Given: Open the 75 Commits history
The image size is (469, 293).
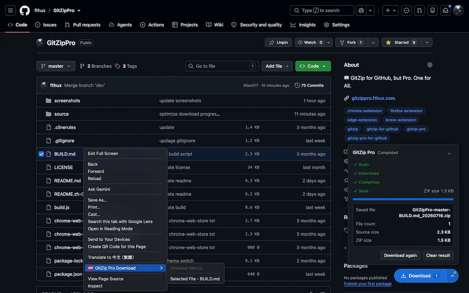Looking at the screenshot, I should click(309, 85).
